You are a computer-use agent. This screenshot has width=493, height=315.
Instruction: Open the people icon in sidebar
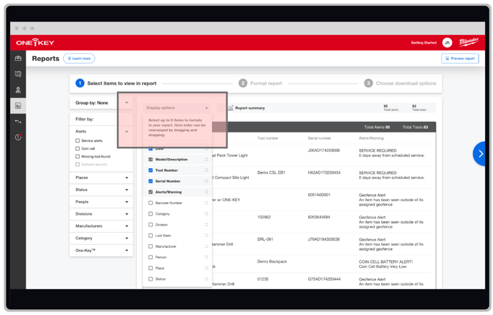point(18,89)
